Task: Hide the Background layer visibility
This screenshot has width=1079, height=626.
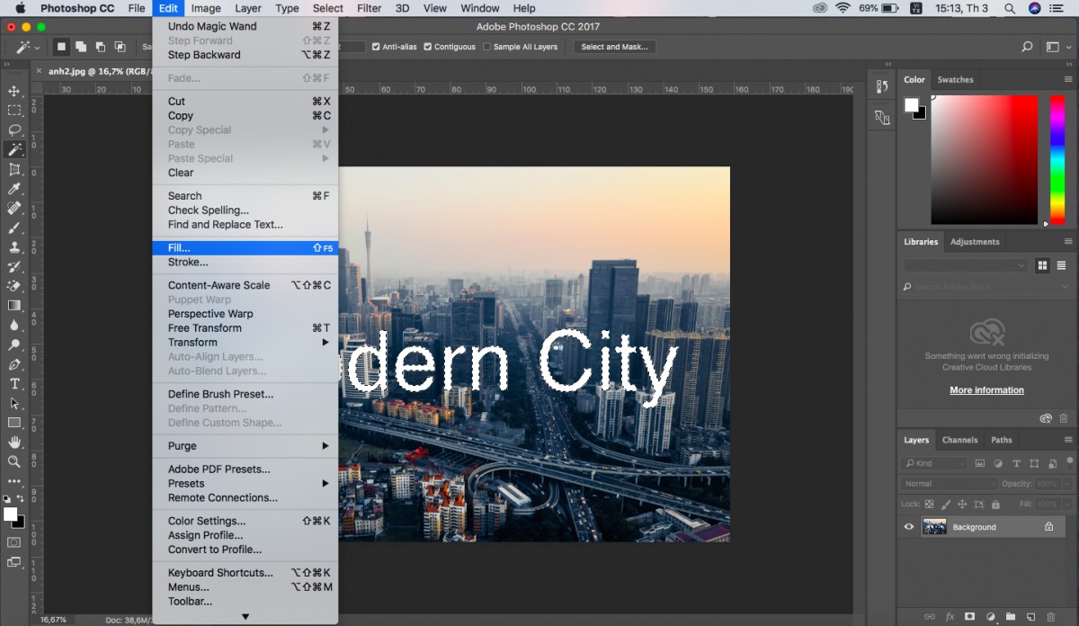Action: click(x=908, y=527)
